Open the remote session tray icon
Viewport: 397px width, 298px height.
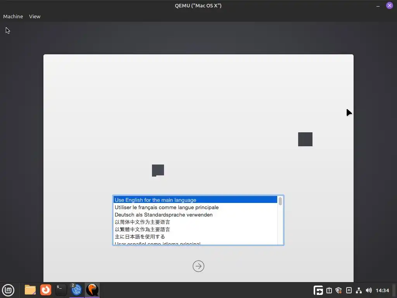[318, 290]
